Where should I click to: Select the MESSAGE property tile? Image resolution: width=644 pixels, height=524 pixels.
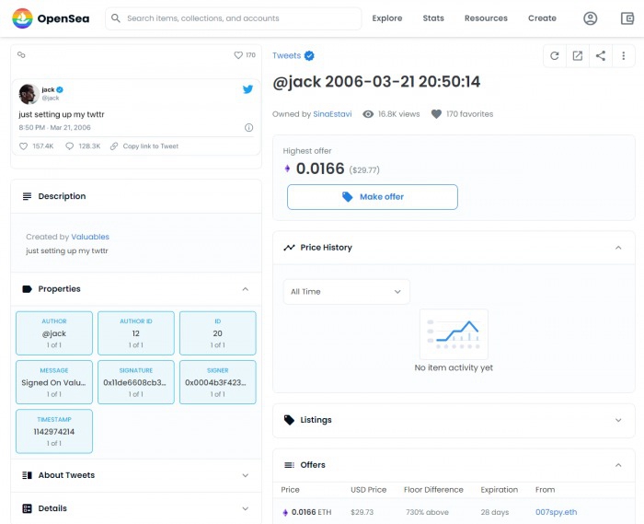click(54, 382)
